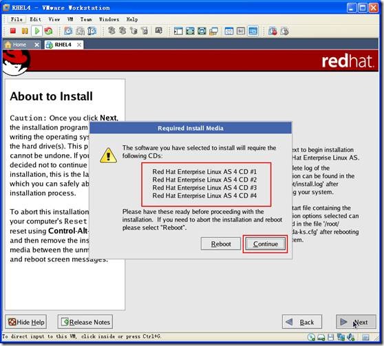
Task: Click the "Required Install Media" dialog title
Action: click(x=191, y=129)
